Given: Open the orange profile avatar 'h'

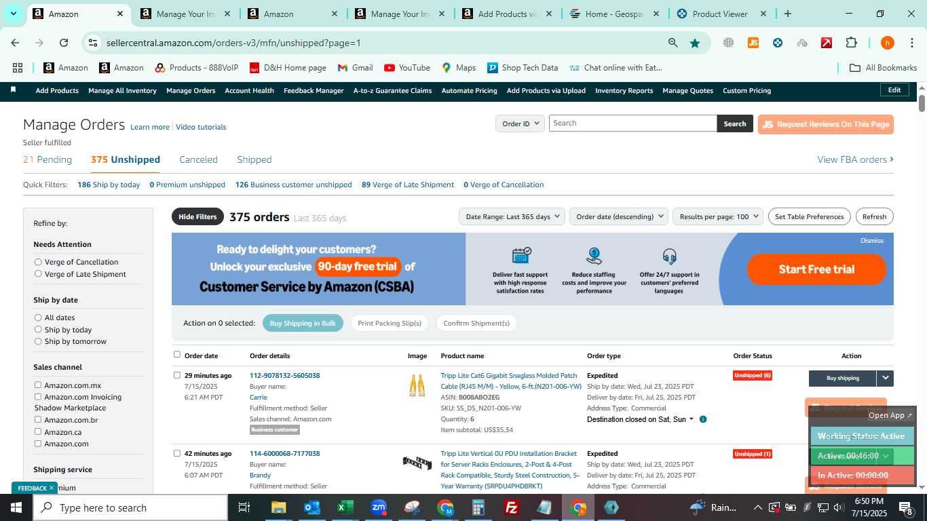Looking at the screenshot, I should [x=887, y=43].
